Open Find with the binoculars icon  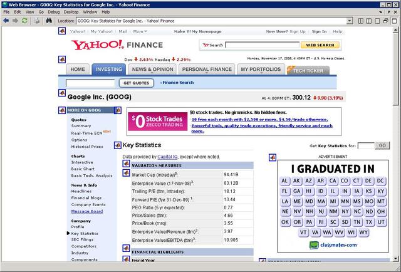[x=49, y=21]
